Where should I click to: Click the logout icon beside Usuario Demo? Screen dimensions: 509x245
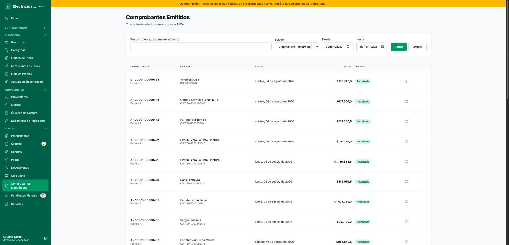click(x=46, y=238)
